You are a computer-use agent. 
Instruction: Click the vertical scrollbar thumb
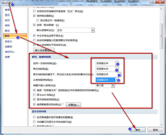tap(161, 36)
